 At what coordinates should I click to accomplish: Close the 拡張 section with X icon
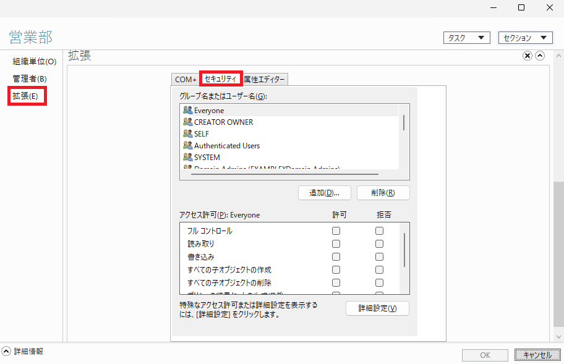528,56
